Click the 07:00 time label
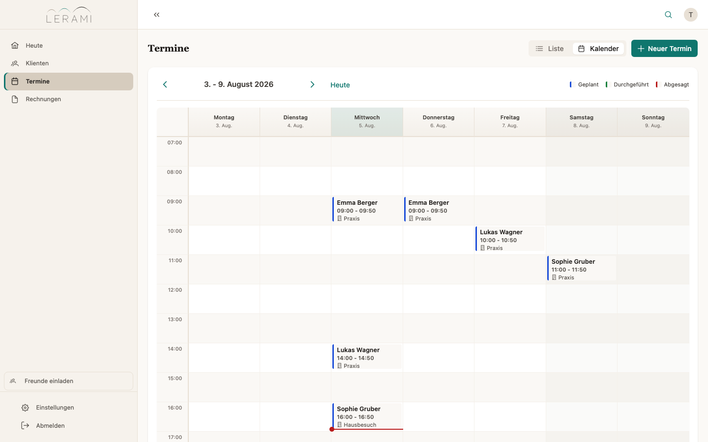The width and height of the screenshot is (708, 442). pyautogui.click(x=175, y=143)
